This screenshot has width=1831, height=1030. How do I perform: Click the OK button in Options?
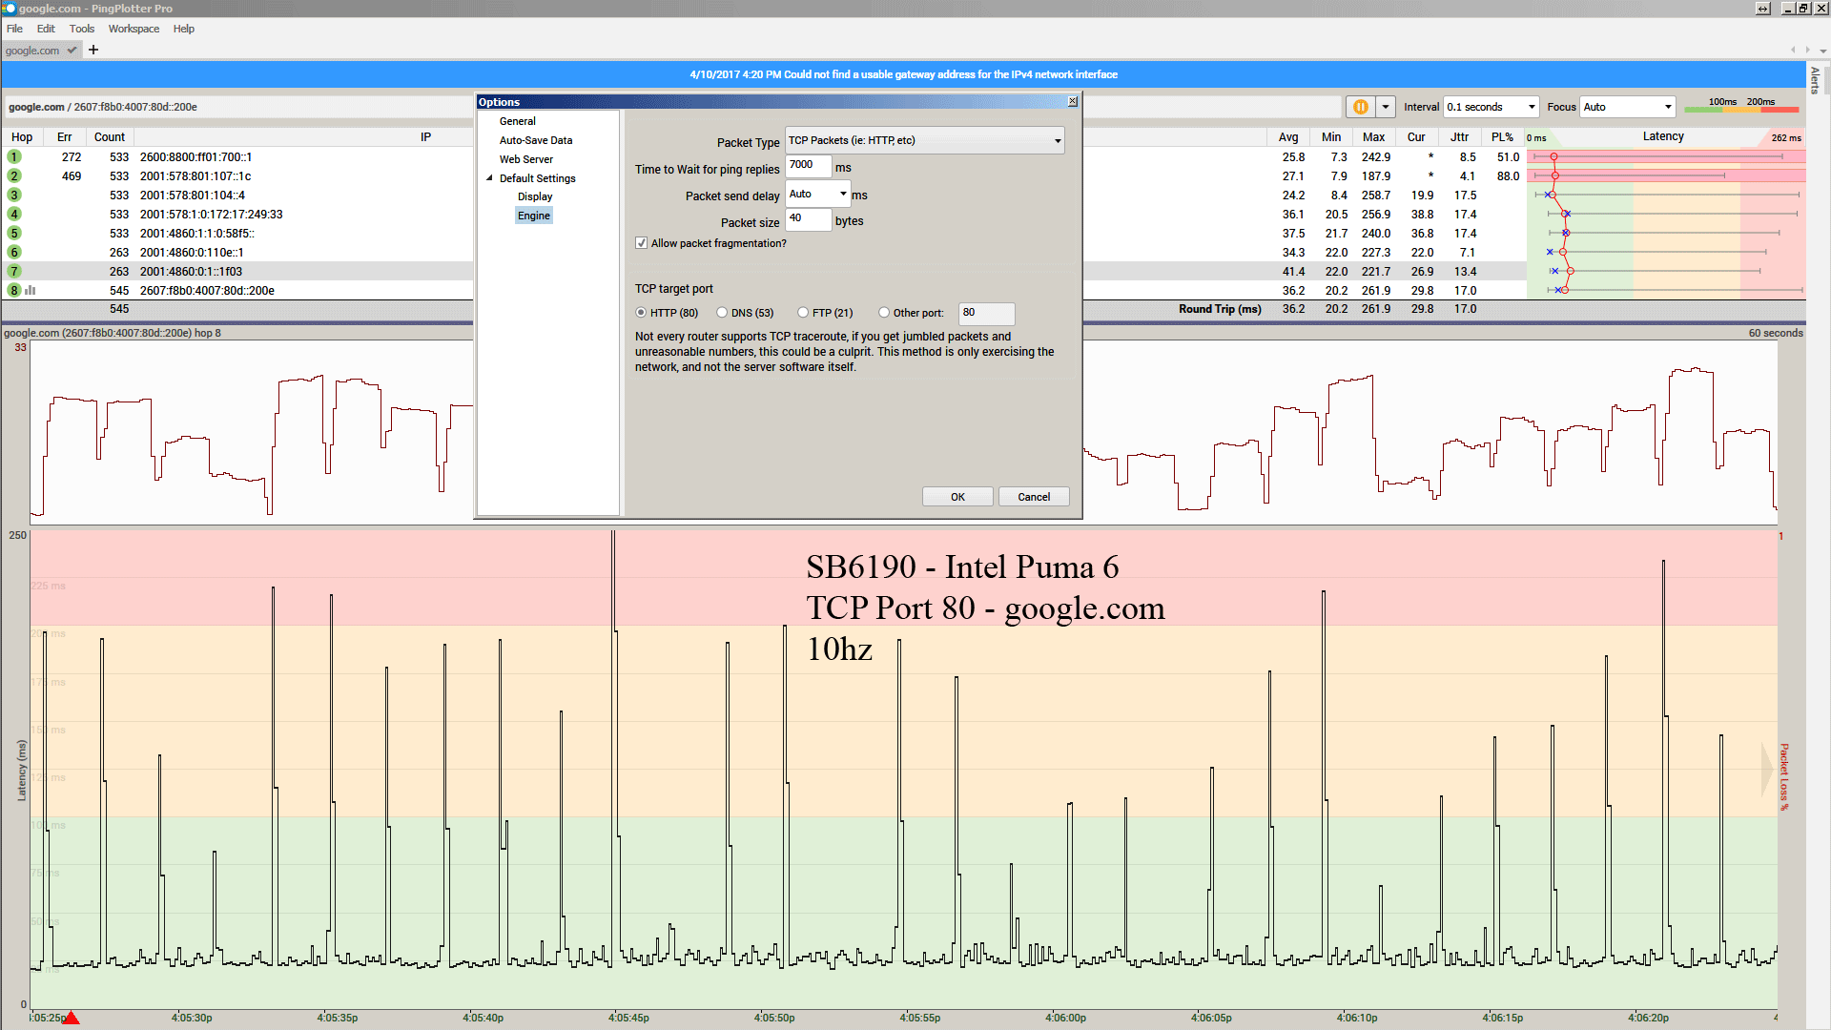[x=957, y=497]
